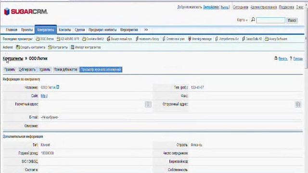
Task: Click vCard icon next to account name
Action: click(58, 87)
